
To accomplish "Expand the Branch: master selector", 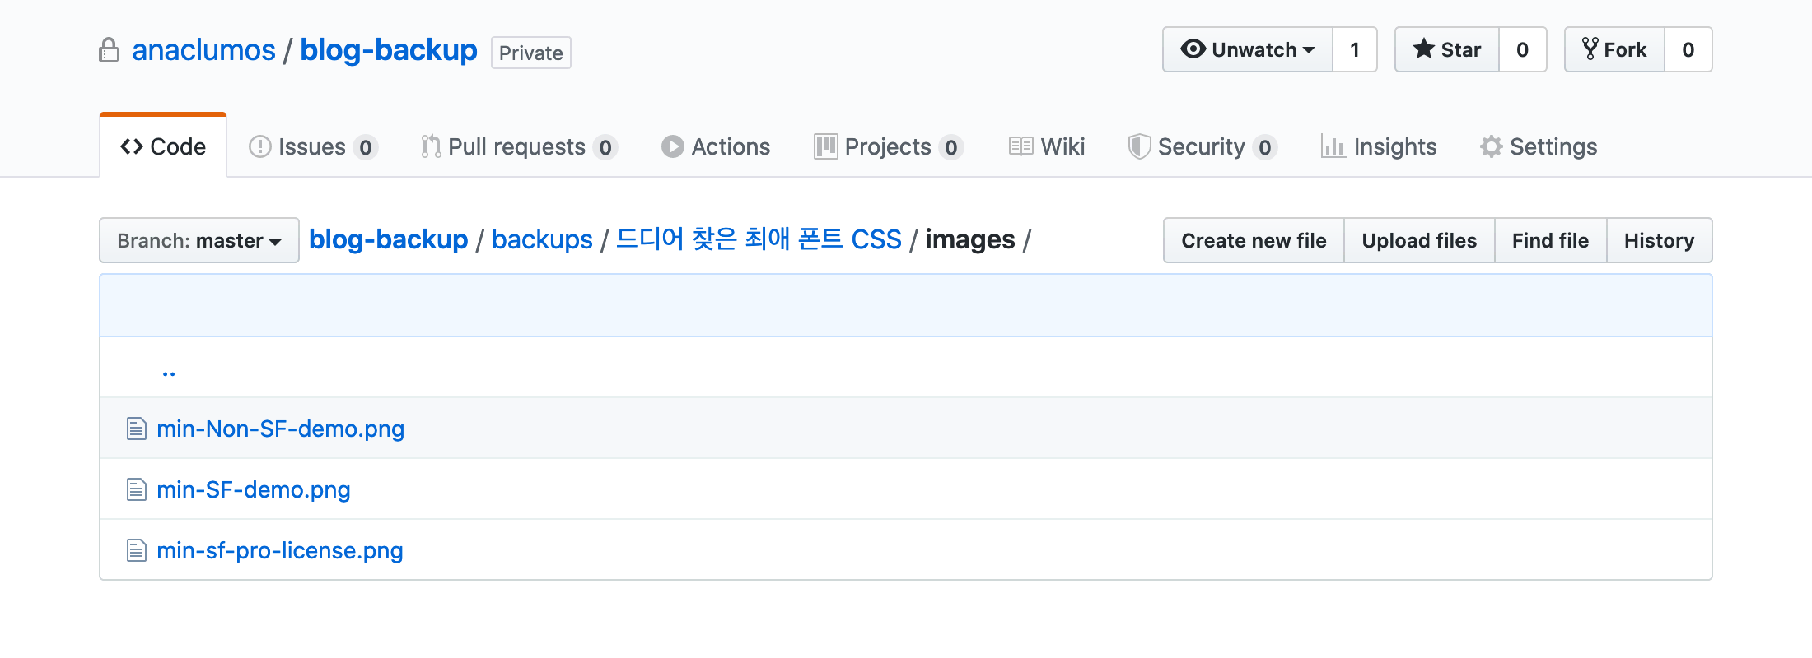I will 199,241.
